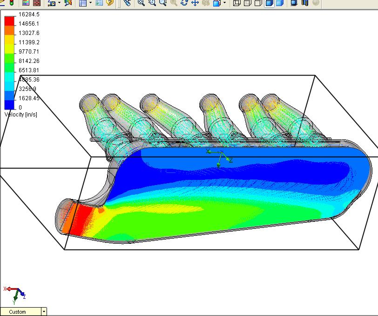
Task: Select the Zoom to Area tool
Action: pyautogui.click(x=152, y=3)
